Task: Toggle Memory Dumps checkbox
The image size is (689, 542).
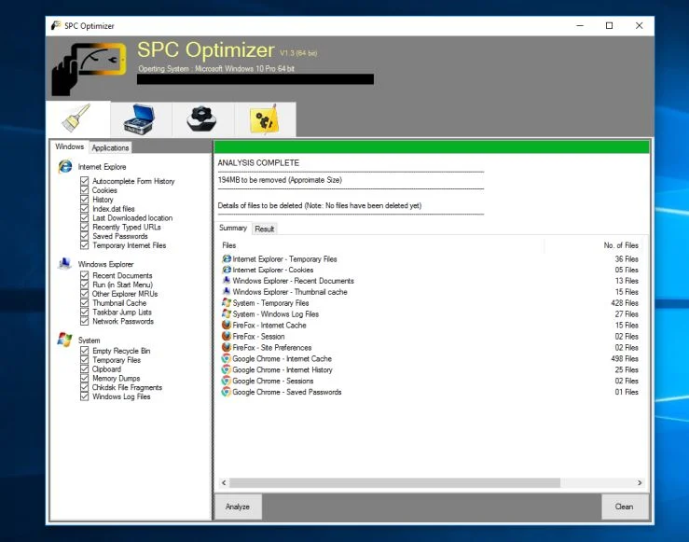Action: [x=84, y=378]
